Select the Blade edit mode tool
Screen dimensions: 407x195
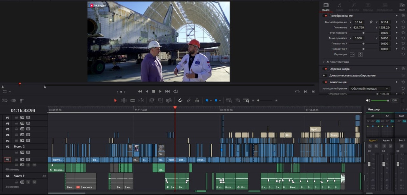click(x=133, y=101)
